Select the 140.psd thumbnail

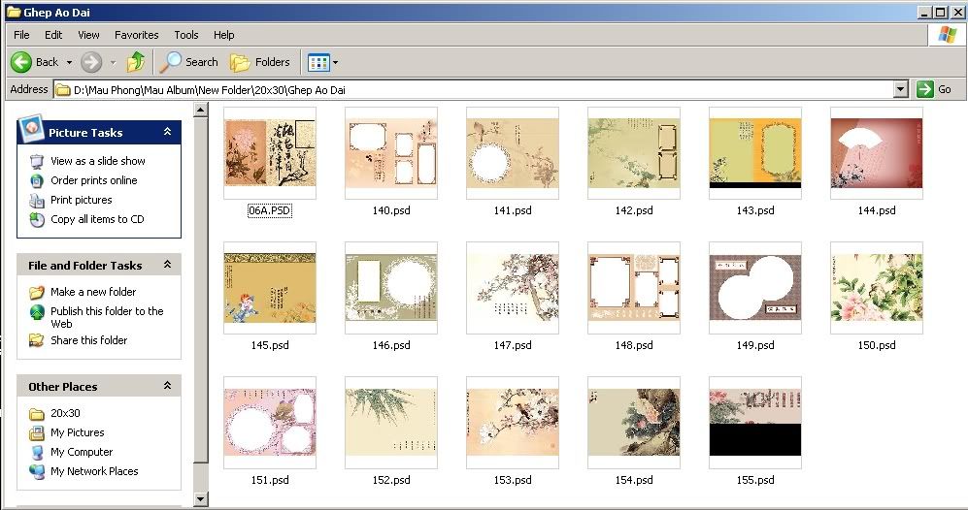[x=391, y=153]
